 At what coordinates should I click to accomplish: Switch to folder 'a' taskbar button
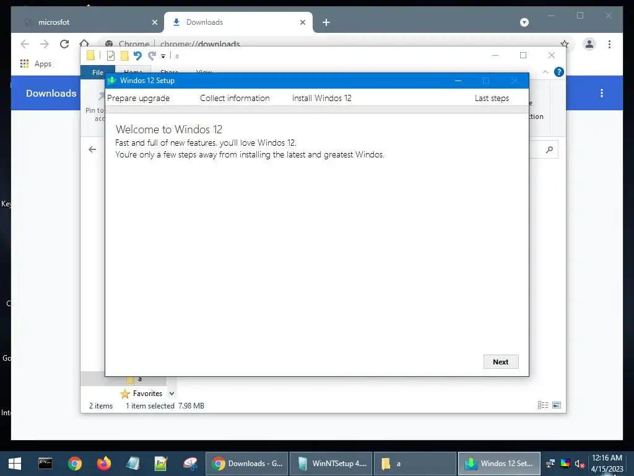pos(415,464)
